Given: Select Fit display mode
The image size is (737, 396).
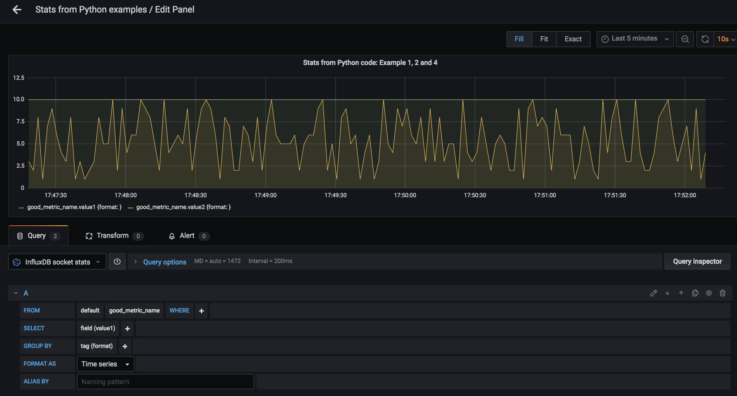Looking at the screenshot, I should click(544, 39).
